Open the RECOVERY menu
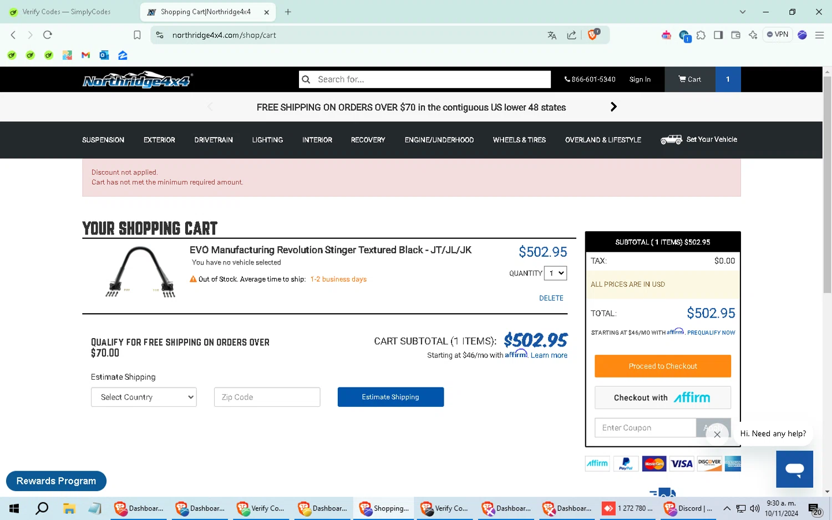832x520 pixels. [368, 140]
